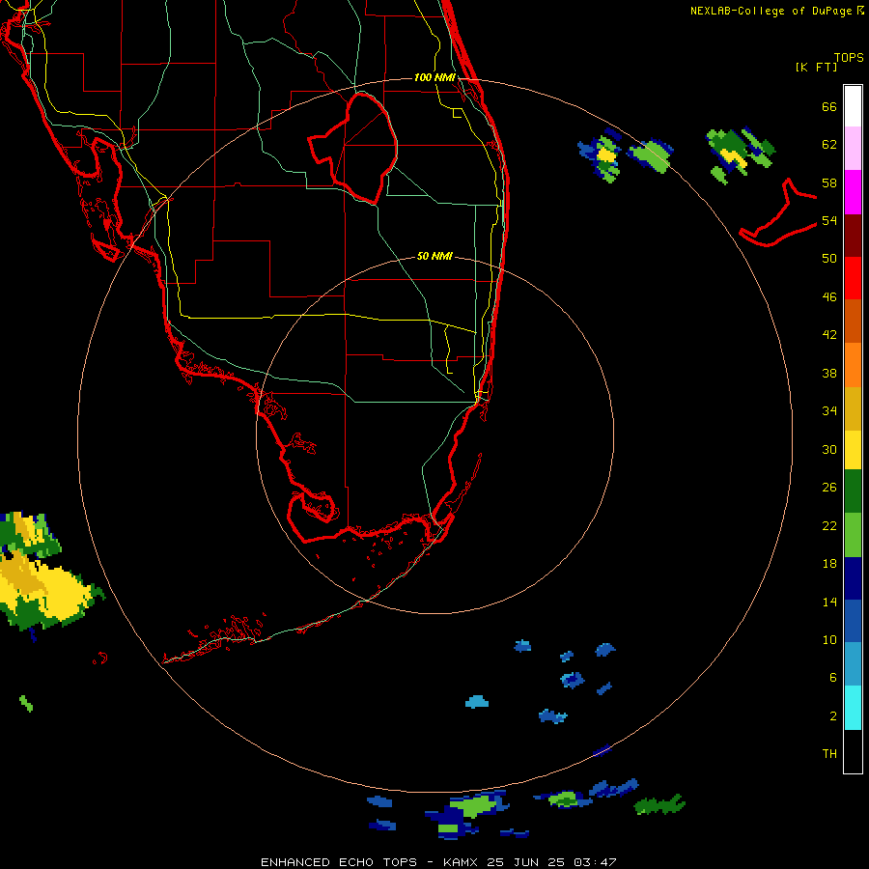Click the navy blue legend segment
869x869 pixels.
[853, 578]
